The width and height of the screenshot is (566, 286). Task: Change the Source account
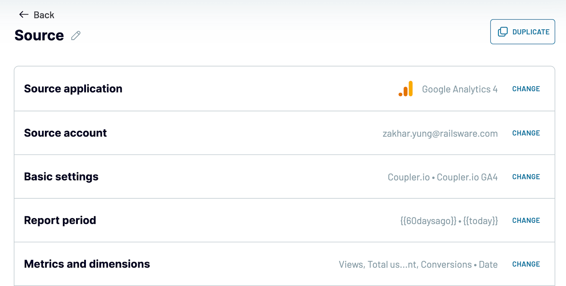tap(526, 133)
